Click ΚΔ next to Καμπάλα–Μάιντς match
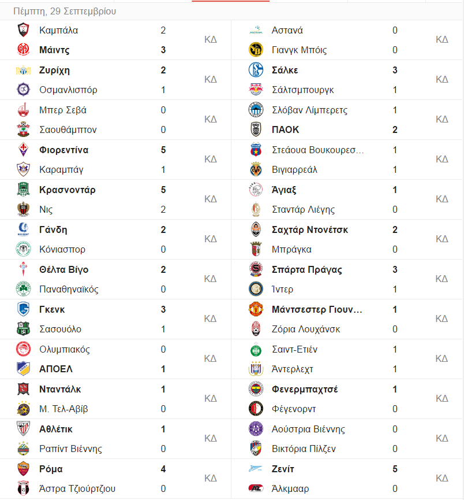464x500 pixels. pos(211,39)
